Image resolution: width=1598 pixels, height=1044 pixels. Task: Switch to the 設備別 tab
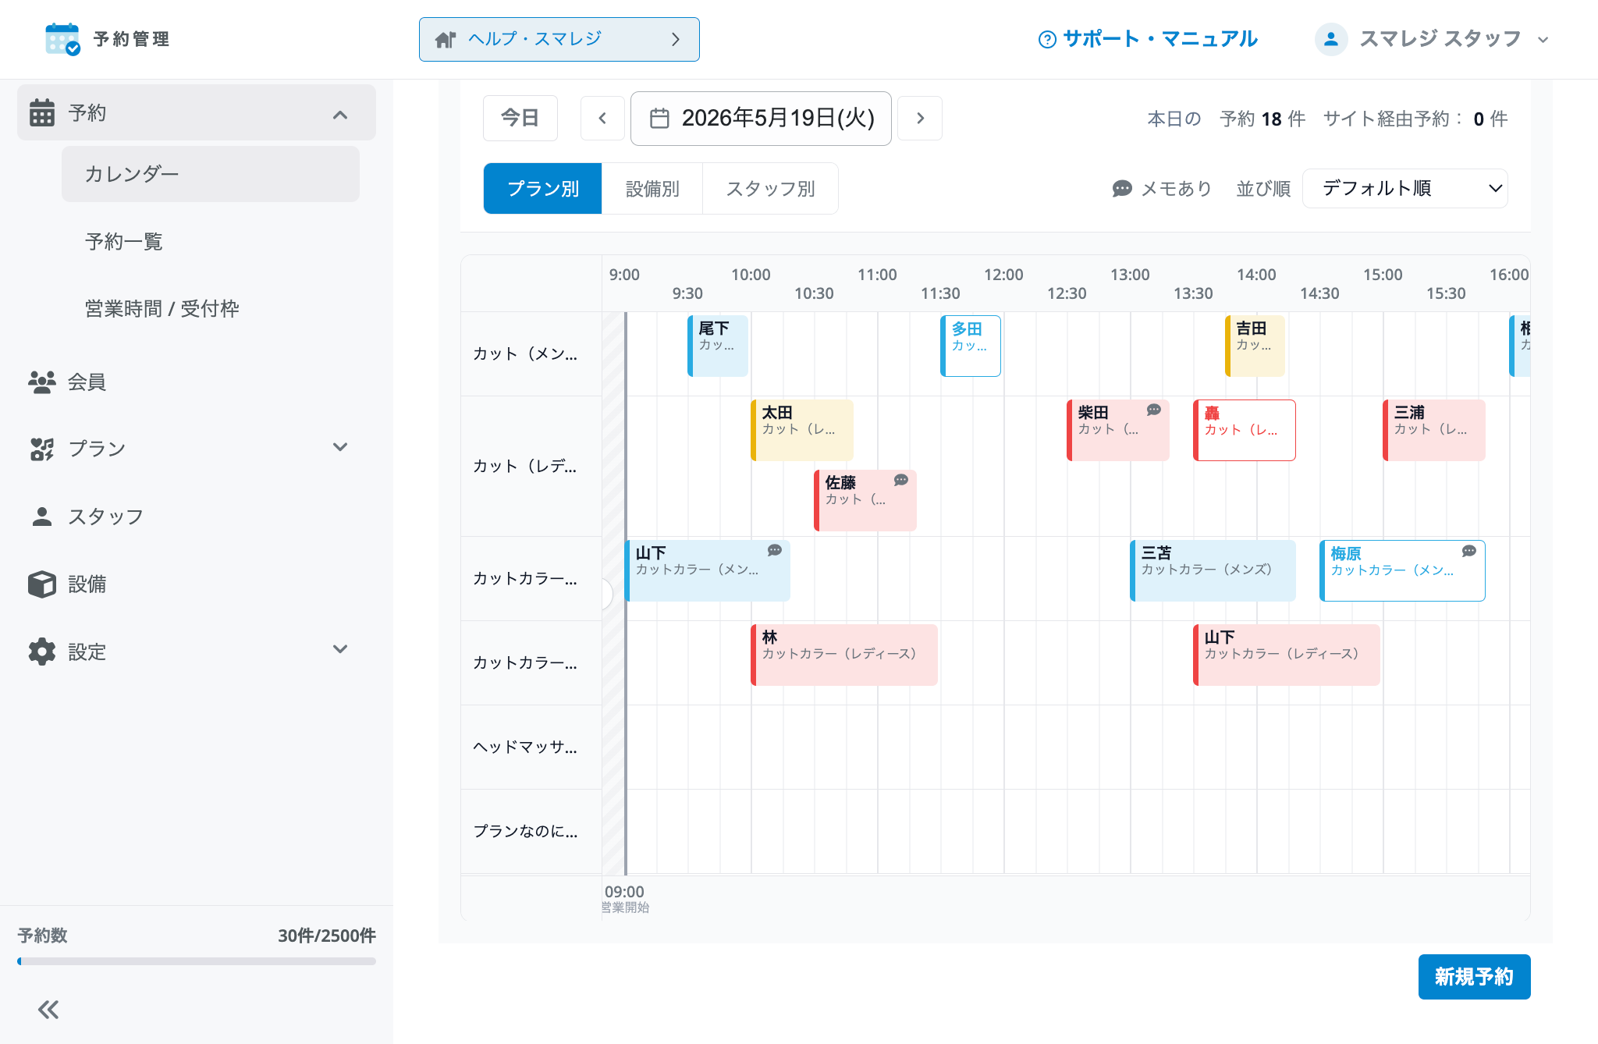point(652,189)
